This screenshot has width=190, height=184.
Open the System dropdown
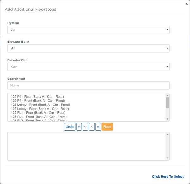click(88, 30)
